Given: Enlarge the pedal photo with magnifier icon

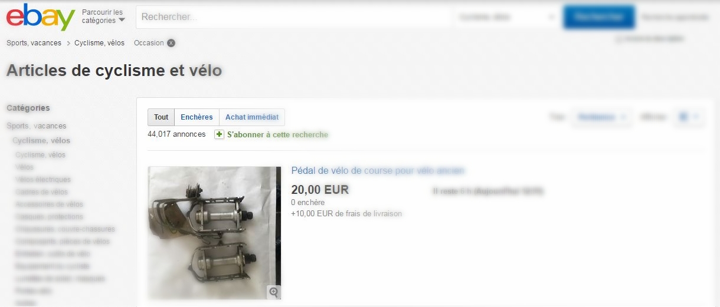Looking at the screenshot, I should [x=273, y=292].
